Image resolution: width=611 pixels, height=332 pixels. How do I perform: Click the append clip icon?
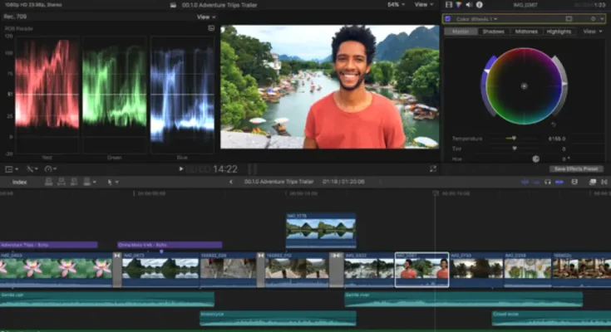click(74, 182)
